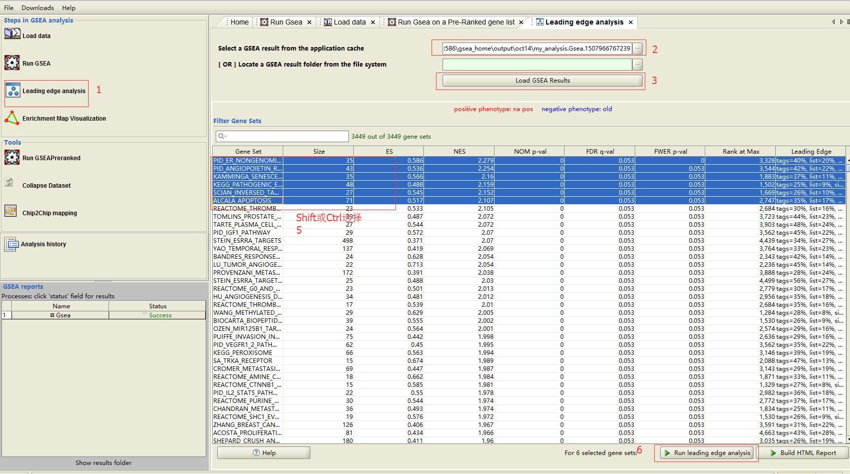Click Run leading edge analysis button
850x474 pixels.
click(x=707, y=452)
